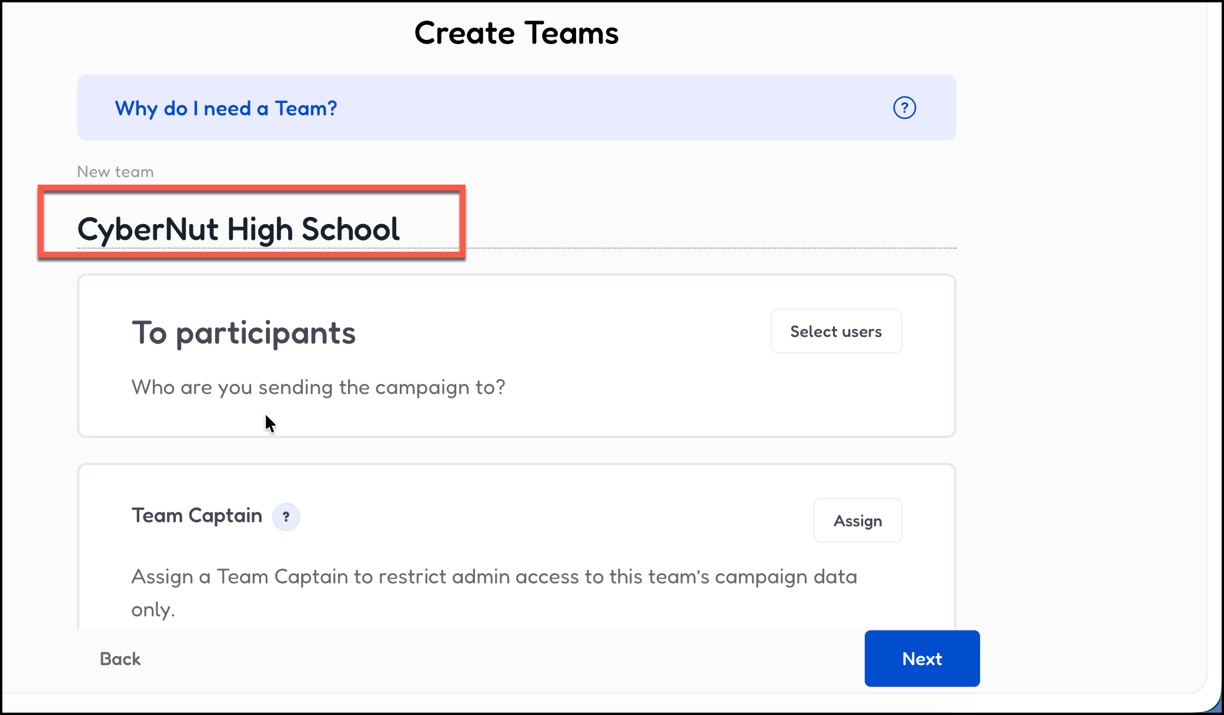Click the 'Create Teams' page heading
Image resolution: width=1224 pixels, height=715 pixels.
coord(516,33)
